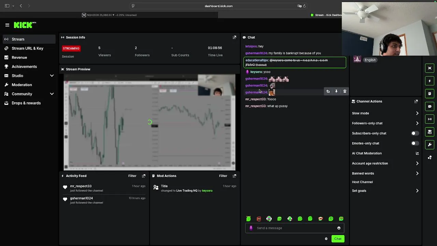Toggle Subscribers-only chat switch
Screen dimensions: 437x246
(415, 133)
